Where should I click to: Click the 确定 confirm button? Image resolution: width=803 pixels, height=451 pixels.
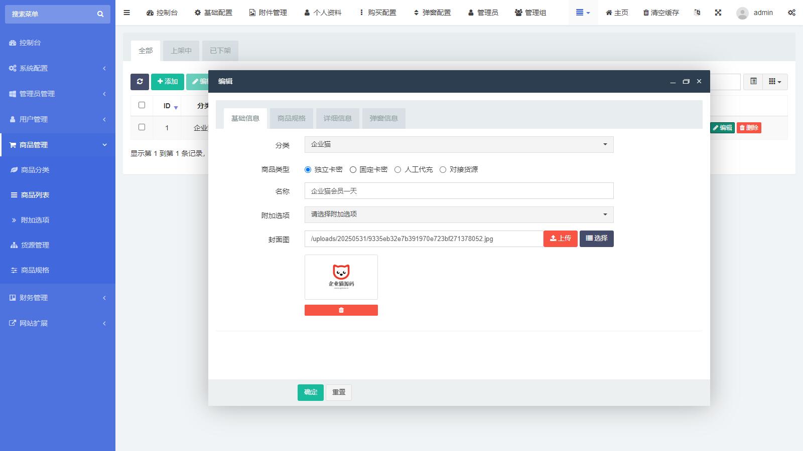click(310, 392)
